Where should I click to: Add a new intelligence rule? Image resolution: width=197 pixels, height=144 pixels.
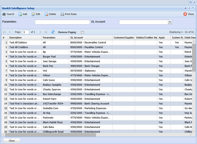coord(23,14)
